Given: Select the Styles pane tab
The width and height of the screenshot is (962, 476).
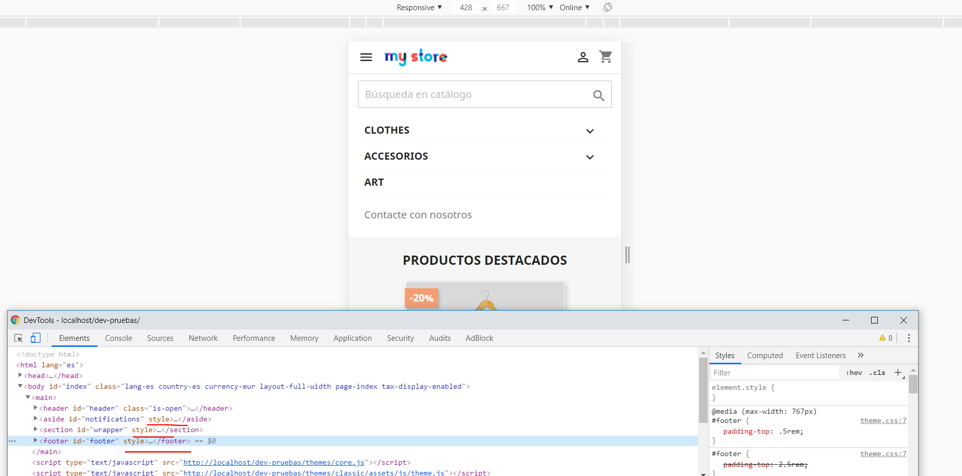Looking at the screenshot, I should point(725,356).
